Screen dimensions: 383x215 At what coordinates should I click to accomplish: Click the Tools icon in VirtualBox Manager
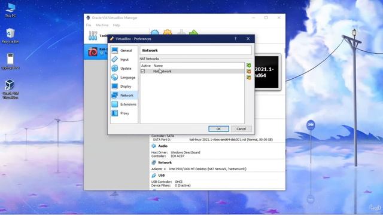click(93, 36)
